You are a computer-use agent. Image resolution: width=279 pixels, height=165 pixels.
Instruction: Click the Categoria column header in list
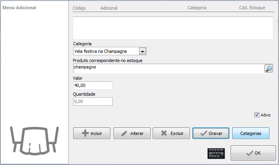(197, 8)
